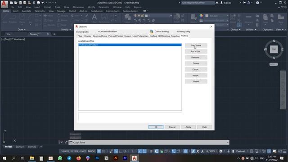Screen dimensions: 288x162
Task: Expand the Draw panel dropdown in the ribbon
Action: (x=22, y=30)
